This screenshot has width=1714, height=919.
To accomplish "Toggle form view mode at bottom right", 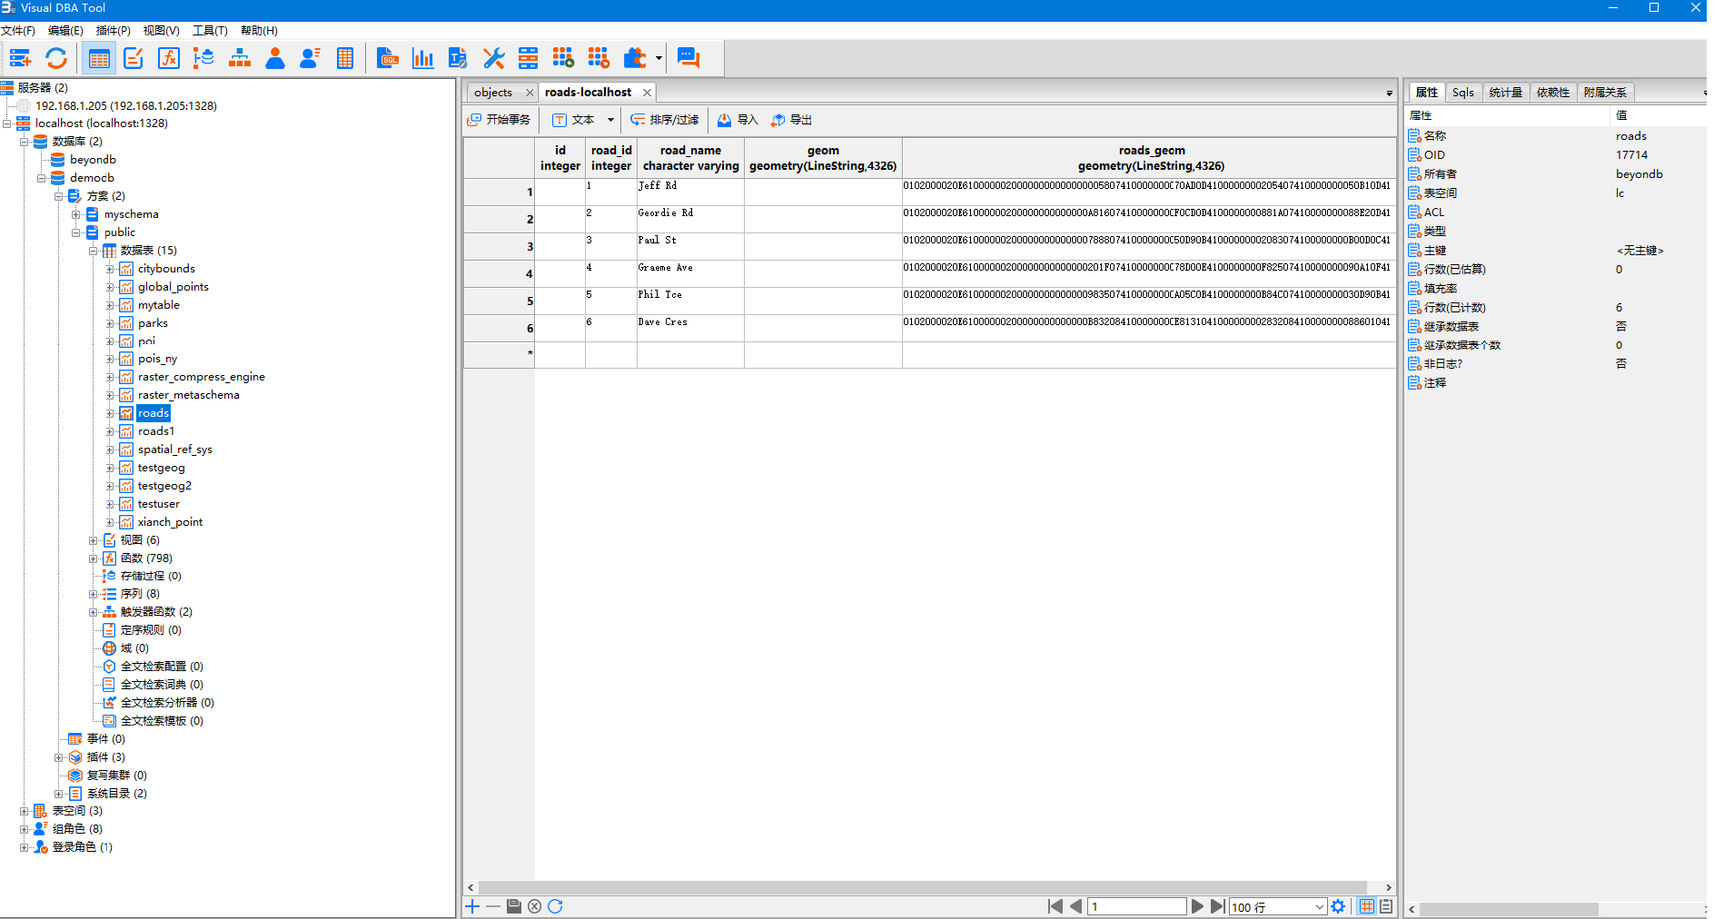I will pyautogui.click(x=1386, y=906).
